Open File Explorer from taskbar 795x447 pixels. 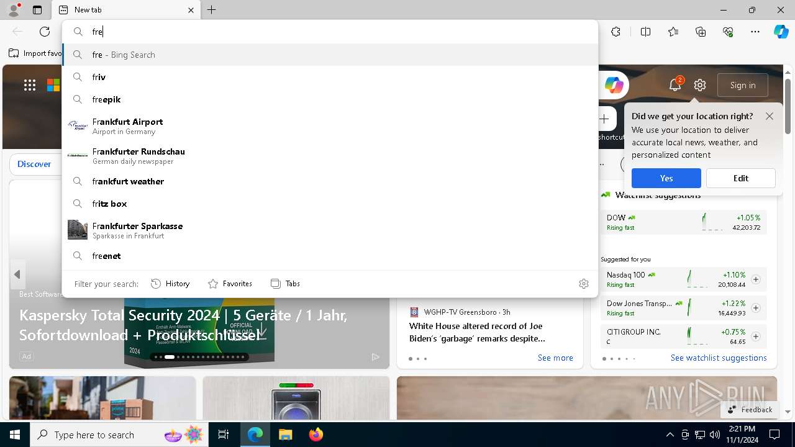coord(285,435)
